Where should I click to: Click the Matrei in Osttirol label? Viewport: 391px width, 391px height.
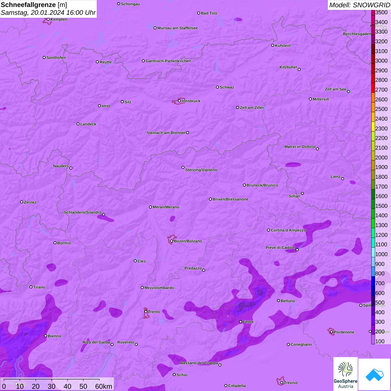tap(300, 147)
